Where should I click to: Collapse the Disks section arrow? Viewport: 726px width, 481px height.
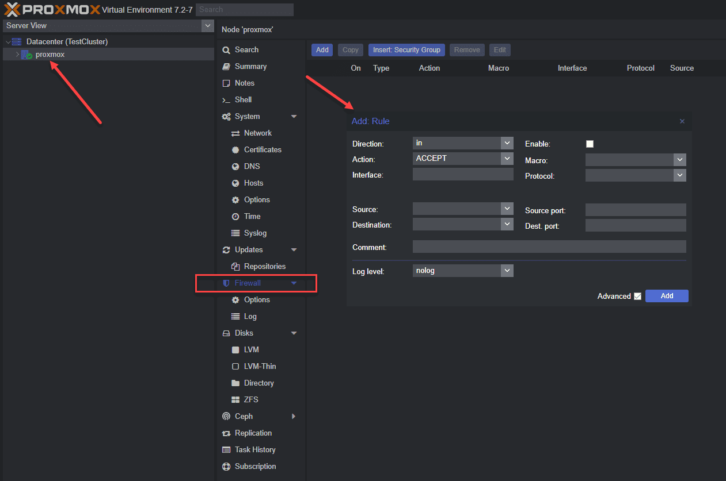294,333
